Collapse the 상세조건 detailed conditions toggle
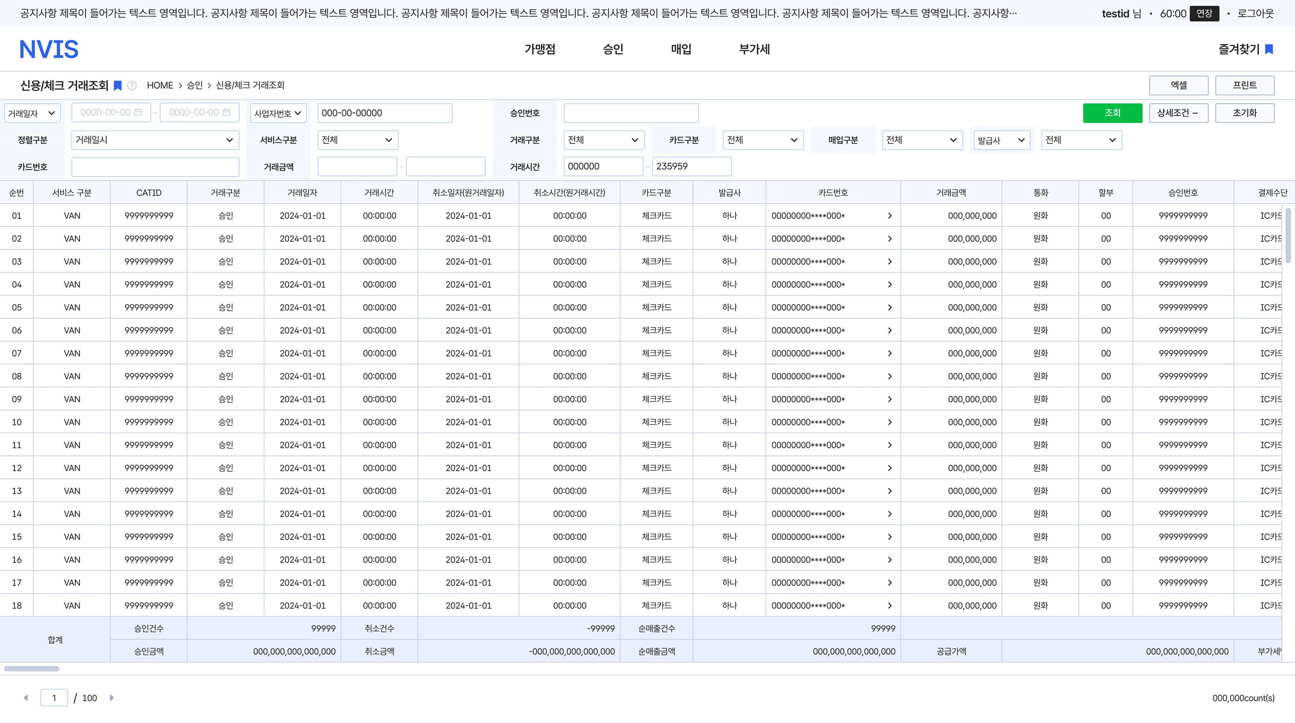The height and width of the screenshot is (723, 1295). pyautogui.click(x=1178, y=113)
